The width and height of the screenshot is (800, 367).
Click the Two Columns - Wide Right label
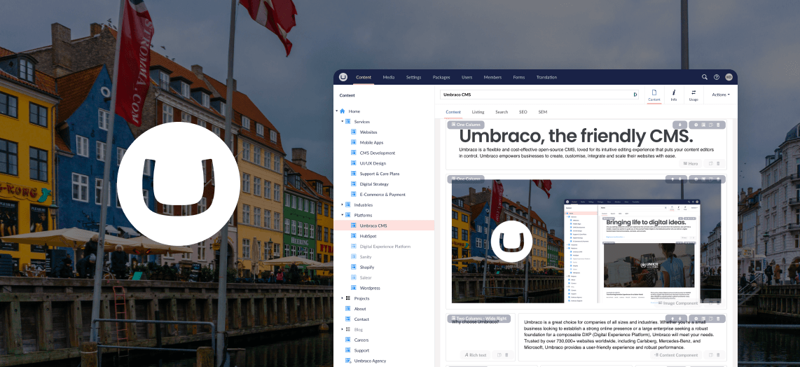[478, 319]
